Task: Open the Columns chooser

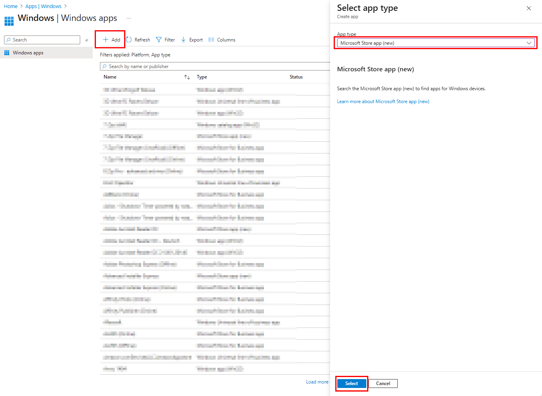Action: click(x=222, y=40)
